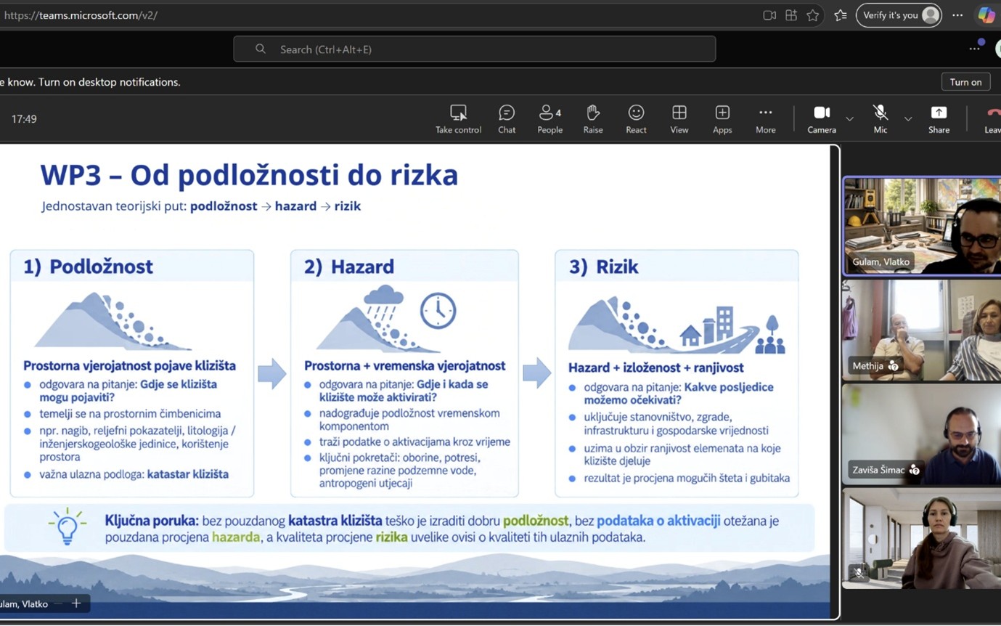Viewport: 1001px width, 626px height.
Task: Click the "Ključna poruka:" text
Action: [152, 521]
